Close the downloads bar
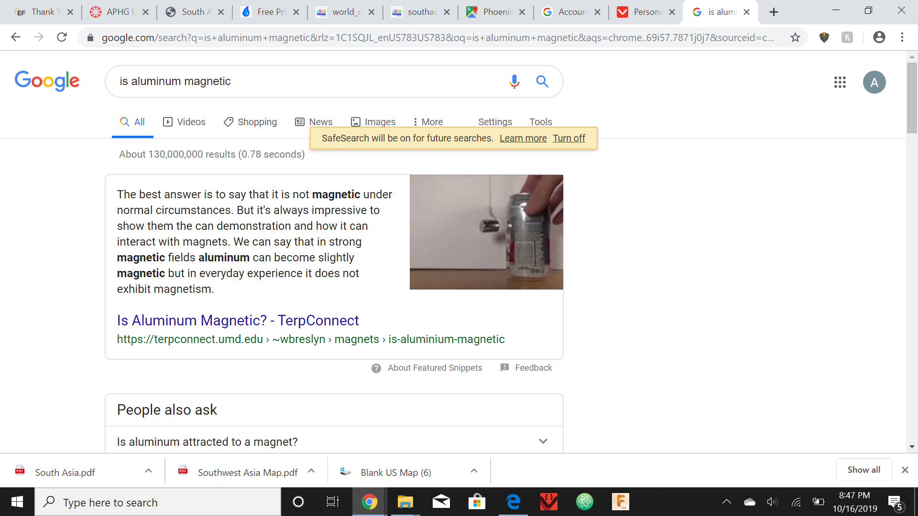Viewport: 918px width, 516px height. tap(905, 470)
